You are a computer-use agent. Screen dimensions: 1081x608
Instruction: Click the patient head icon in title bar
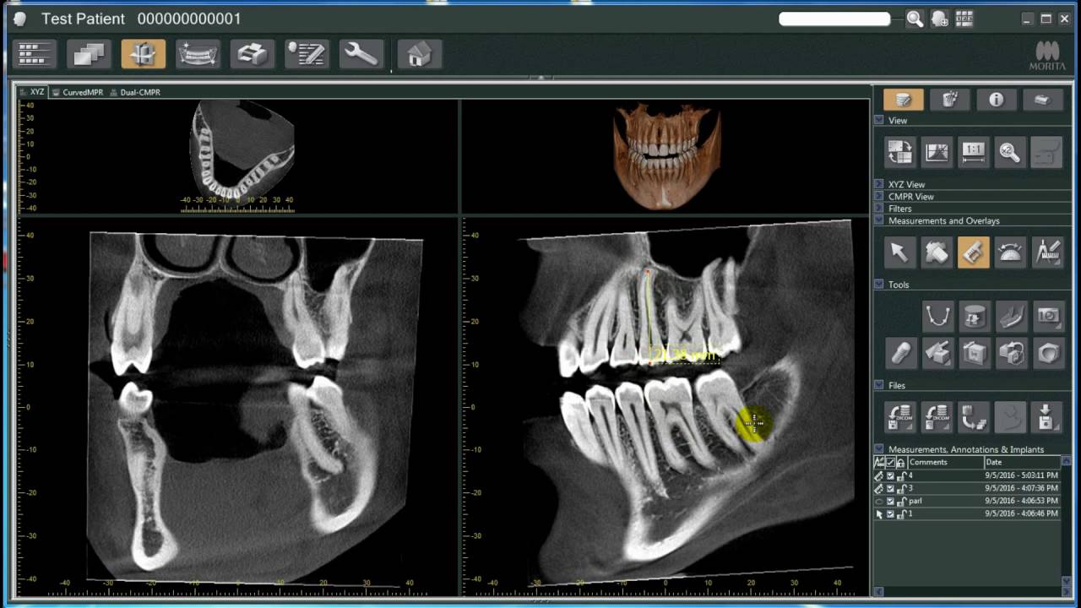20,19
